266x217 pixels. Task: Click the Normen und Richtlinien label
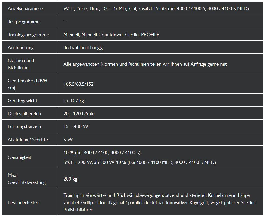(x=21, y=64)
